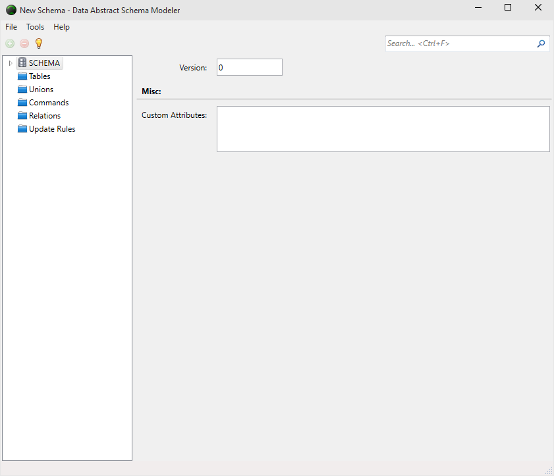The height and width of the screenshot is (476, 554).
Task: Select the Update Rules tree item
Action: coord(52,129)
